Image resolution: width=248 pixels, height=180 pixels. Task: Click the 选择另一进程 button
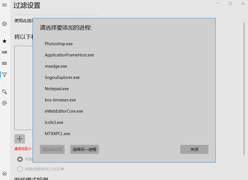85,149
